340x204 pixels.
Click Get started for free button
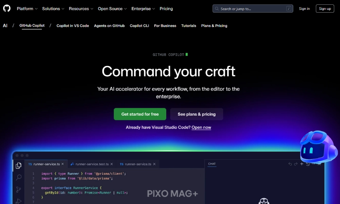tap(140, 114)
